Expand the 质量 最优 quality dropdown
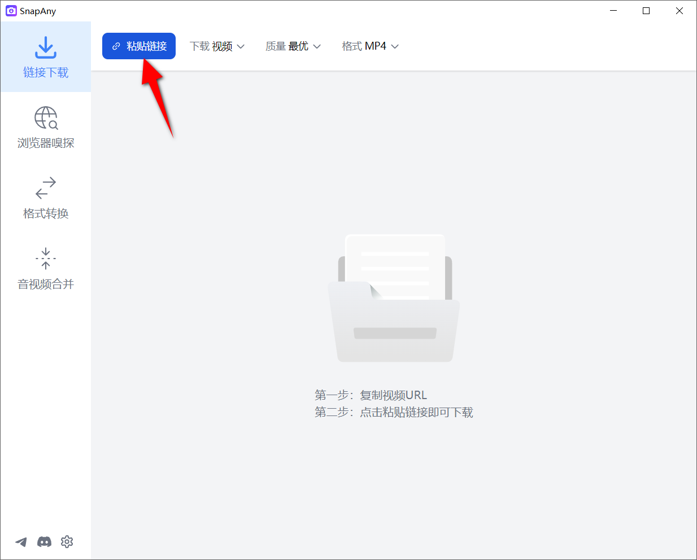The width and height of the screenshot is (697, 560). 293,46
